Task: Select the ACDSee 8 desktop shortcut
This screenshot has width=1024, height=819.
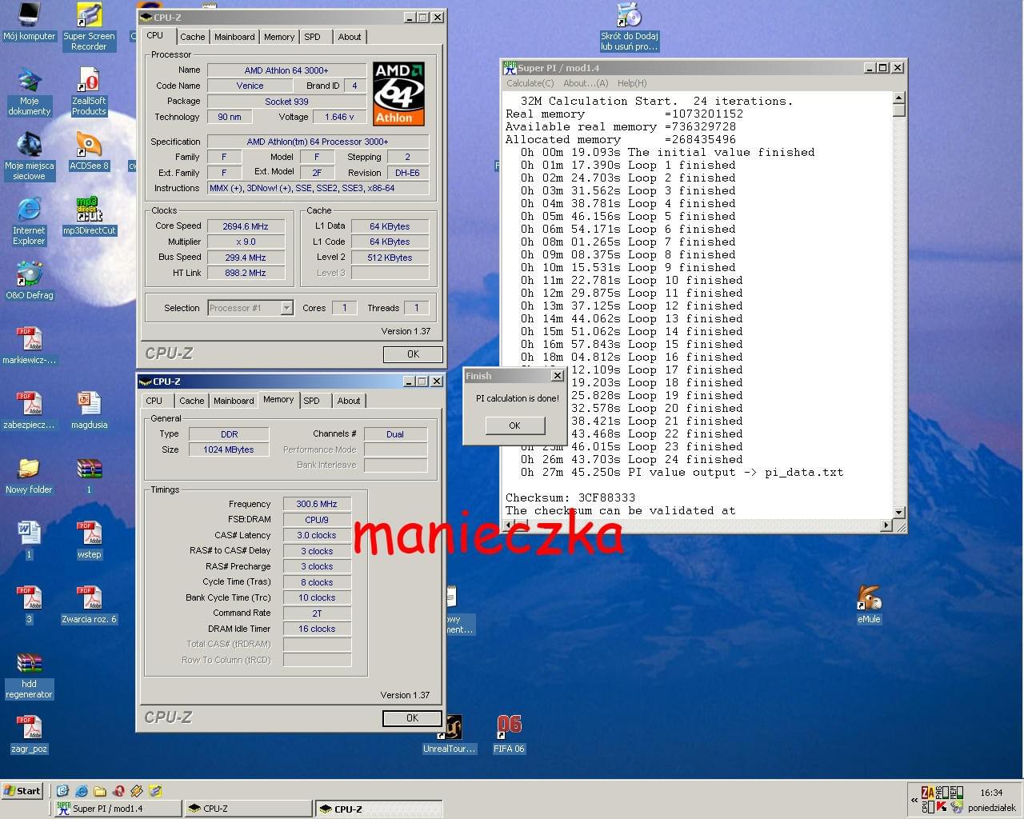Action: click(89, 152)
